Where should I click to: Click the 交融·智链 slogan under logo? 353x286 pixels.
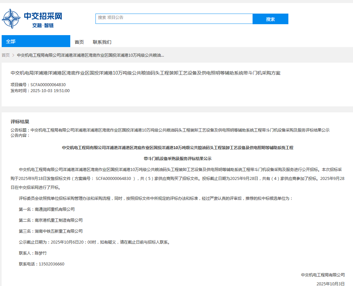(43, 26)
